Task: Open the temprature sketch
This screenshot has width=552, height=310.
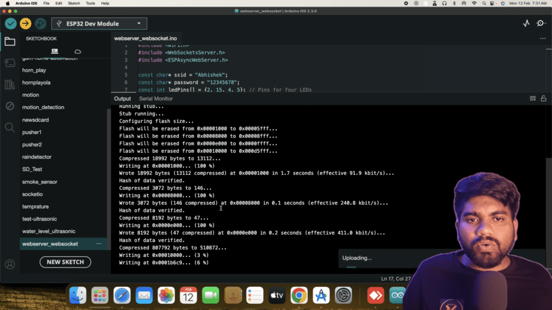Action: 36,206
